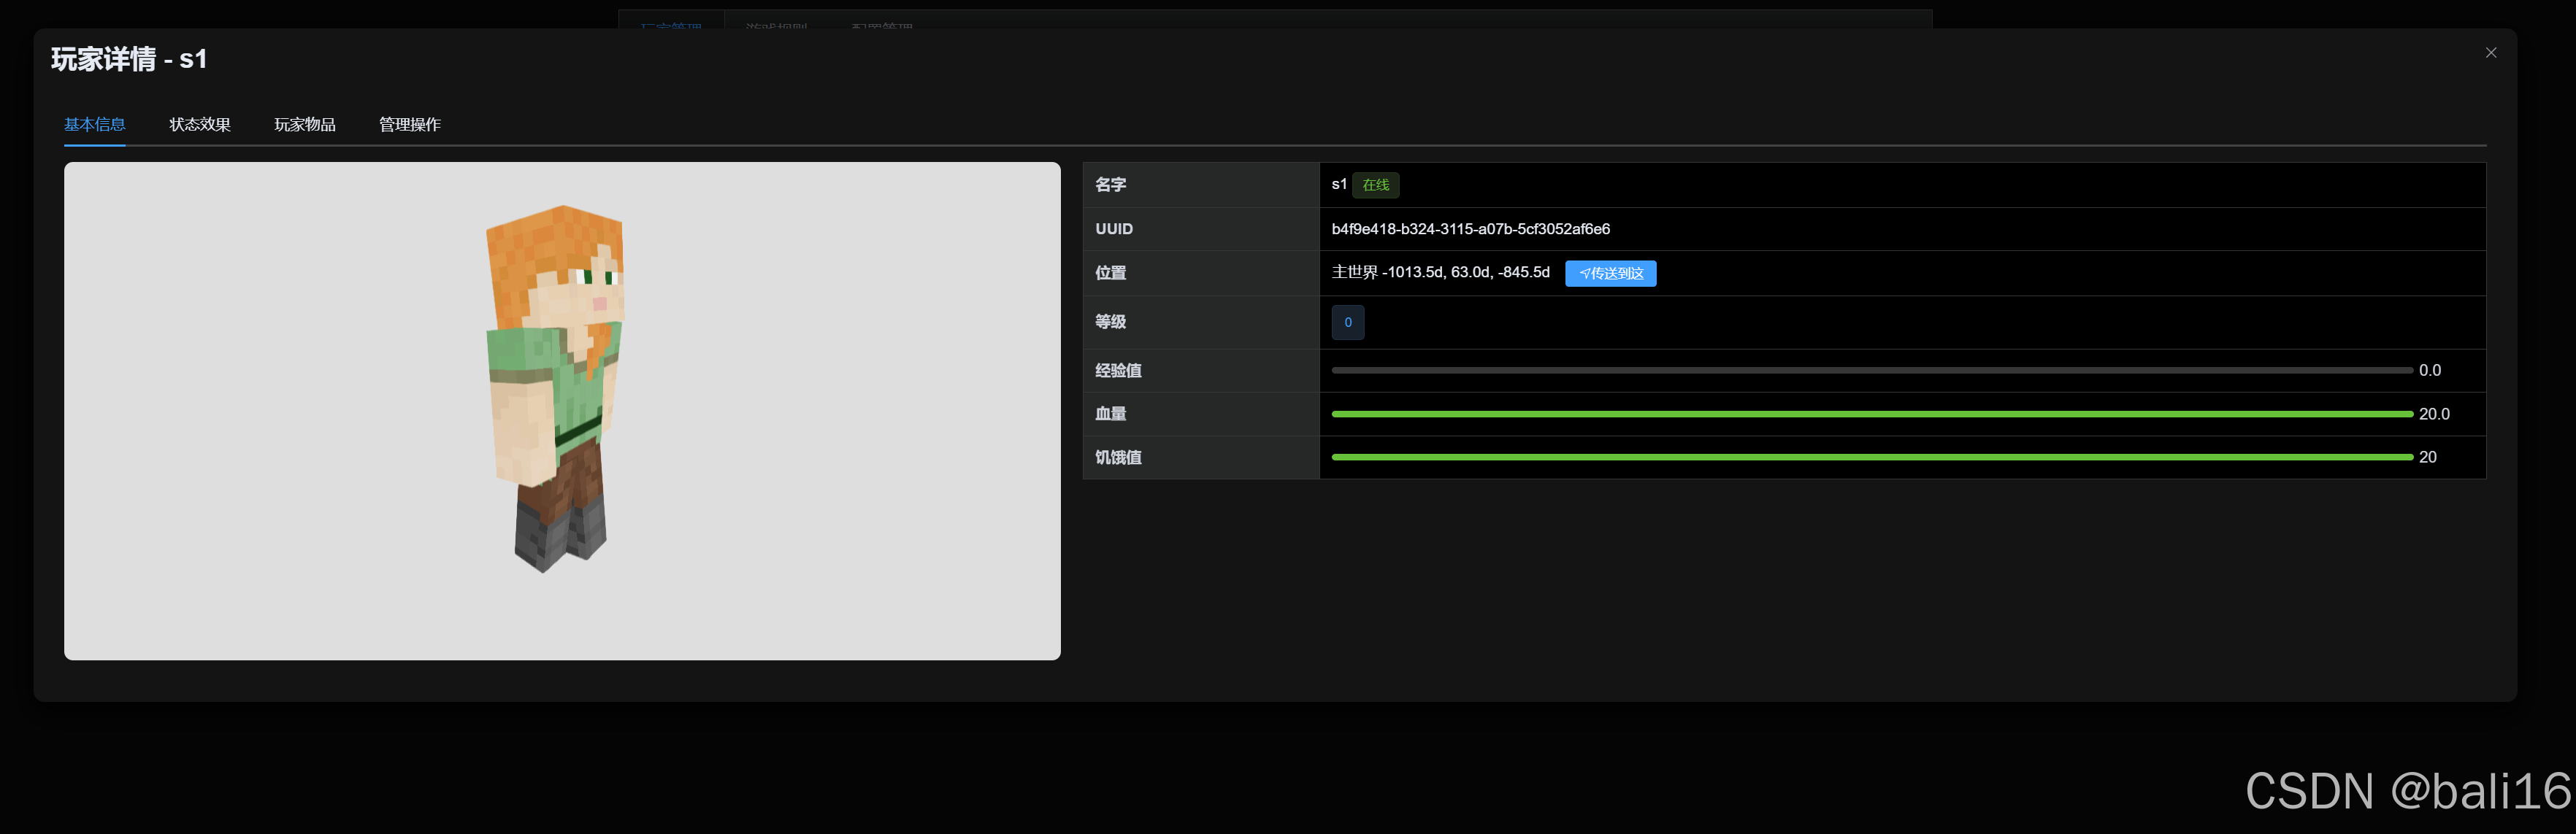Viewport: 2576px width, 834px height.
Task: Click the UUID value text
Action: click(1470, 228)
